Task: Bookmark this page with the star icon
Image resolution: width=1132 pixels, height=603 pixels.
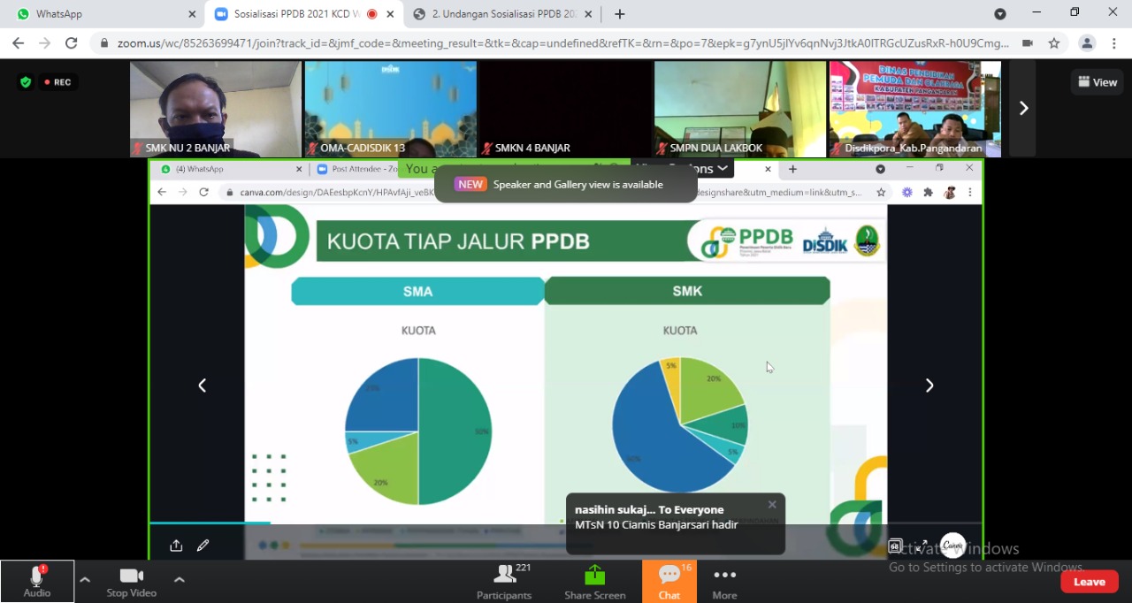Action: tap(1054, 43)
